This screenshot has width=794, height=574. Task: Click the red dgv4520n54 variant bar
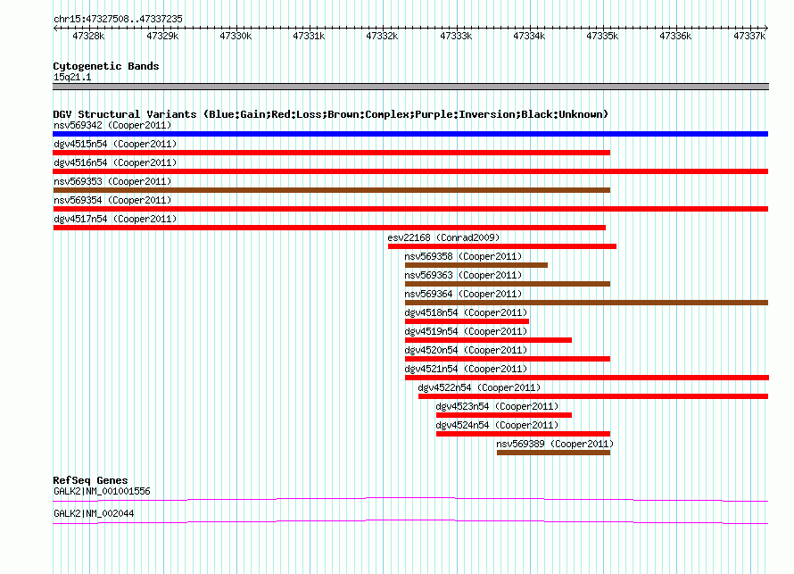[508, 359]
